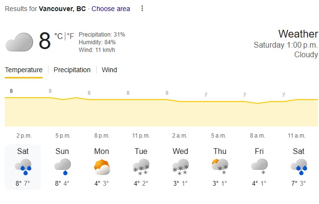Select the Wed day label in forecast
Viewport: 319px width, 204px height.
click(x=180, y=151)
